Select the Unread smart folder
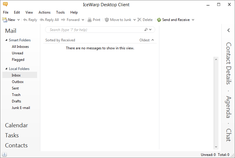 18,53
